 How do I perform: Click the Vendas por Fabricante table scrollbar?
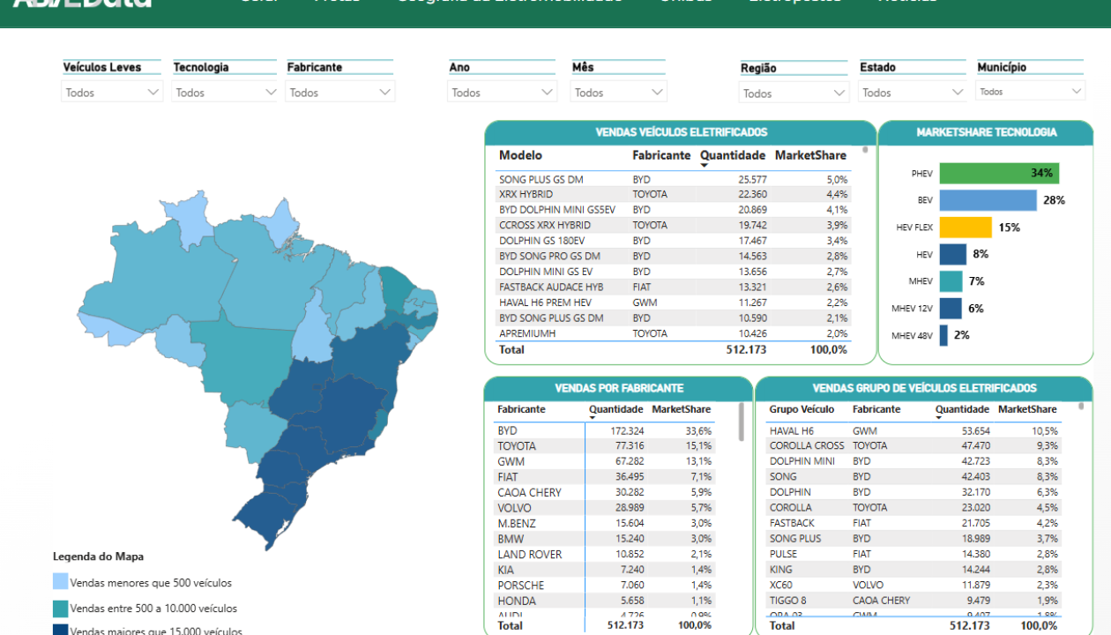pyautogui.click(x=741, y=421)
